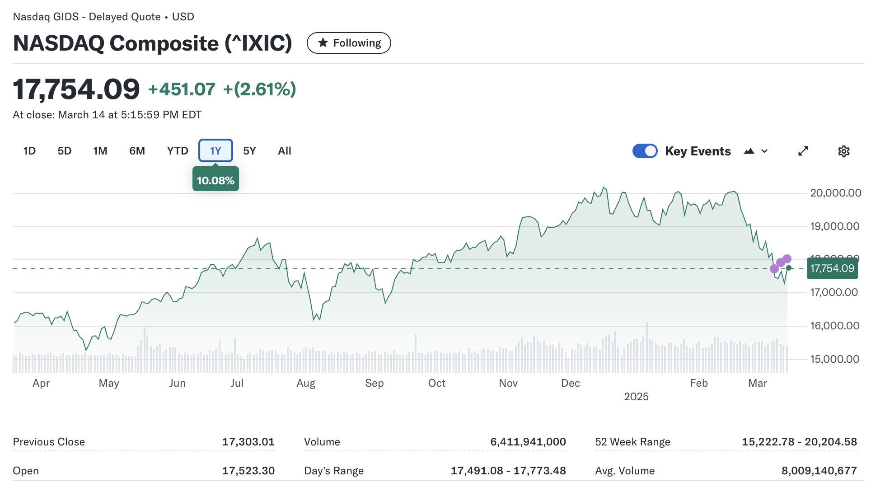Screen dimensions: 871x487
Task: Click the 15,000.00 axis label
Action: click(x=834, y=359)
